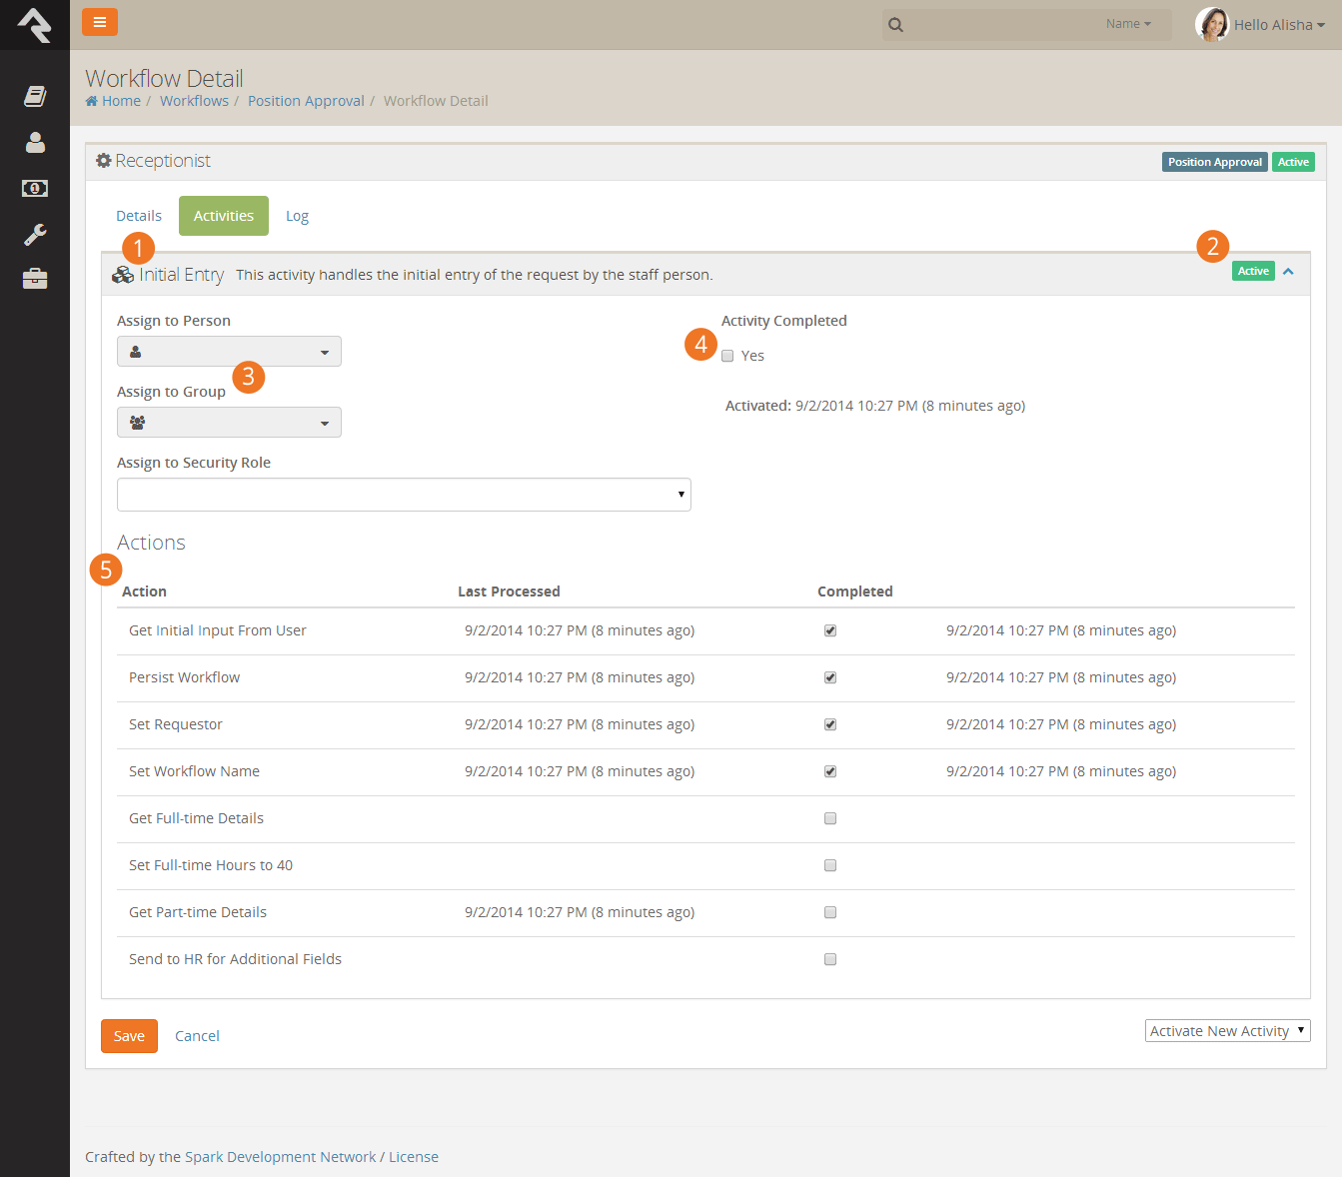The height and width of the screenshot is (1177, 1342).
Task: Open the License footer link
Action: coord(414,1157)
